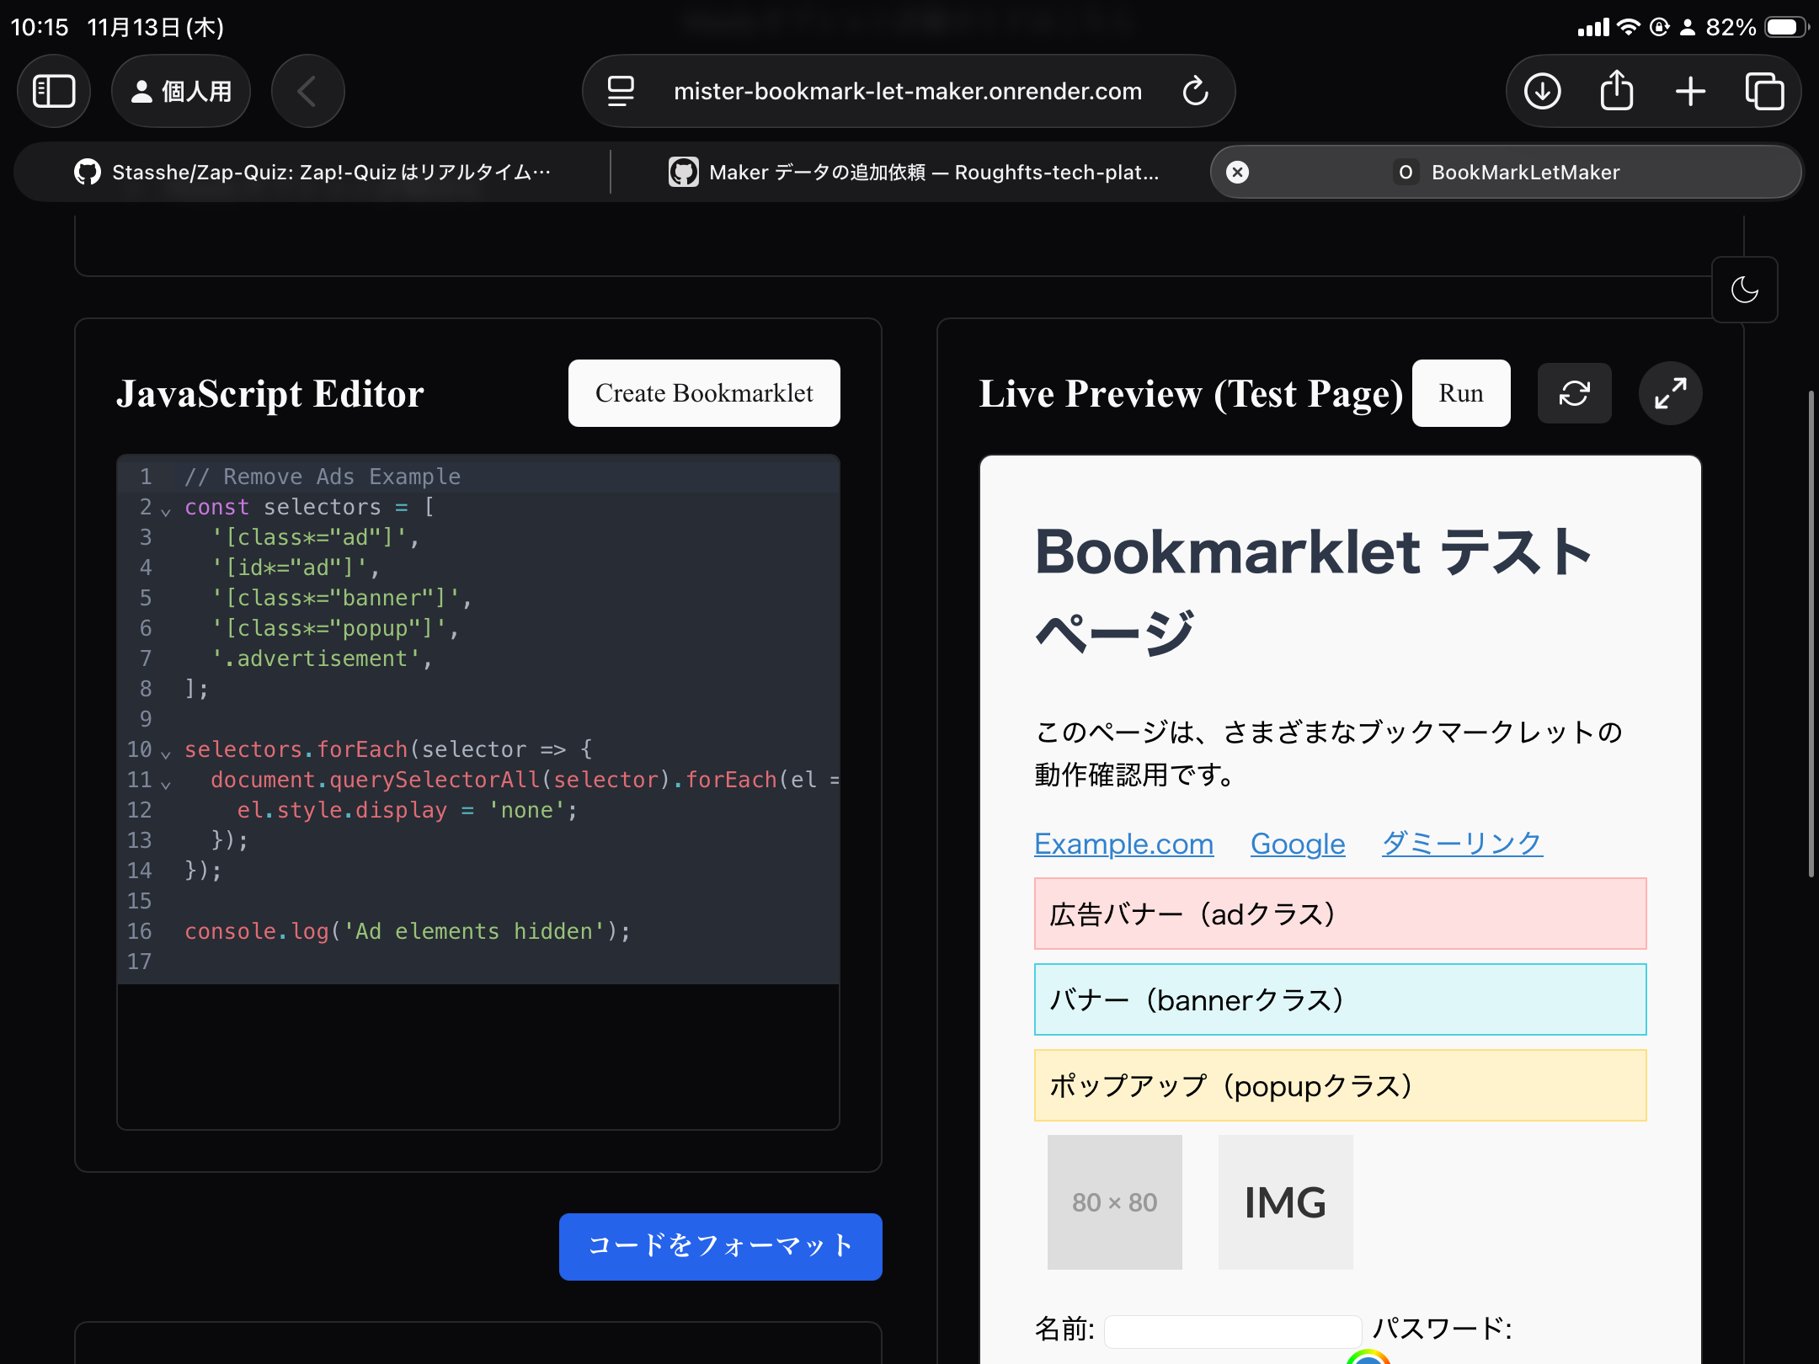Collapse the querySelectorAll fold on line 11

[x=167, y=781]
